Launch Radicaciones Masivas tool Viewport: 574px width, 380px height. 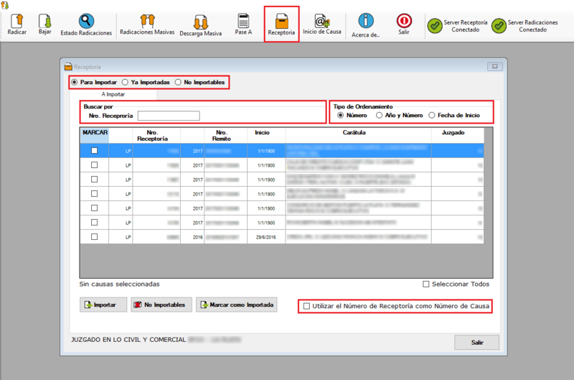[x=147, y=21]
